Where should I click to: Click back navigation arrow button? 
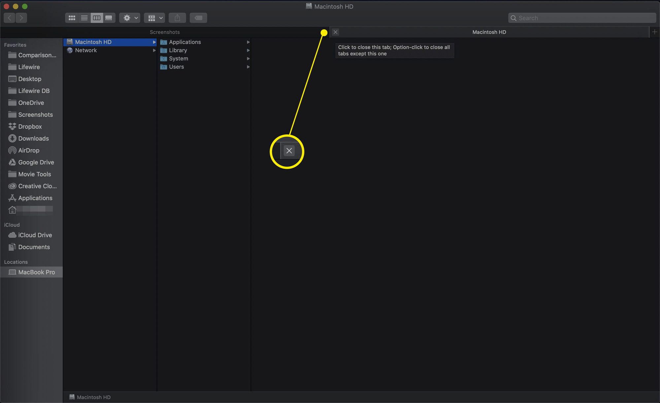coord(10,17)
